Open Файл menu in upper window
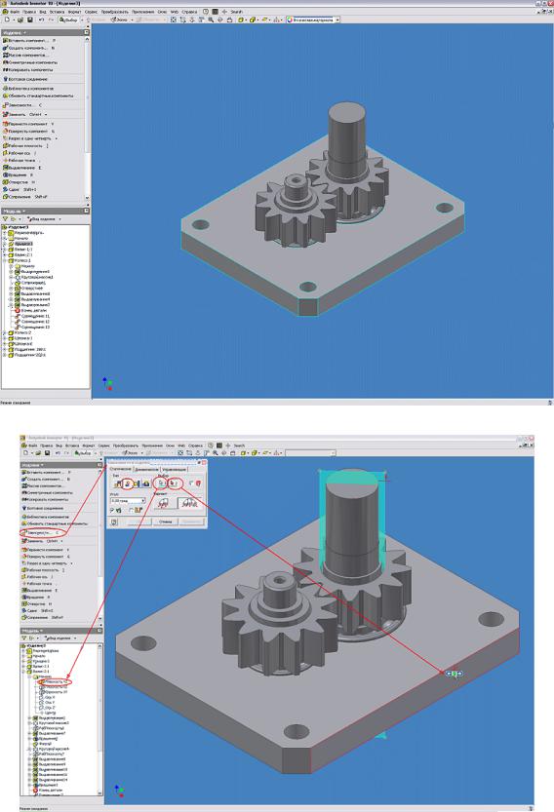 click(14, 12)
